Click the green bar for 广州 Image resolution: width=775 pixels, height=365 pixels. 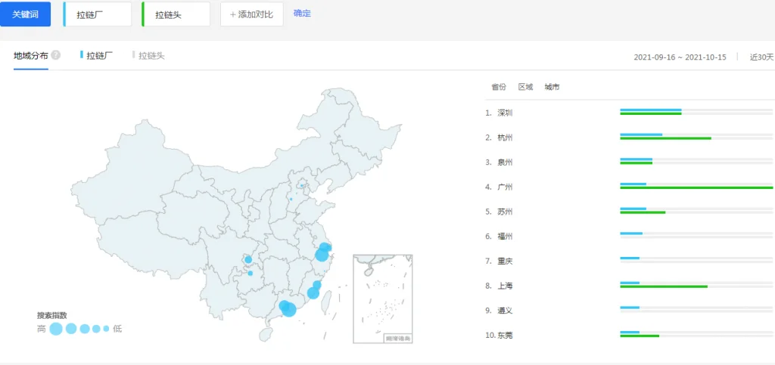click(x=696, y=187)
